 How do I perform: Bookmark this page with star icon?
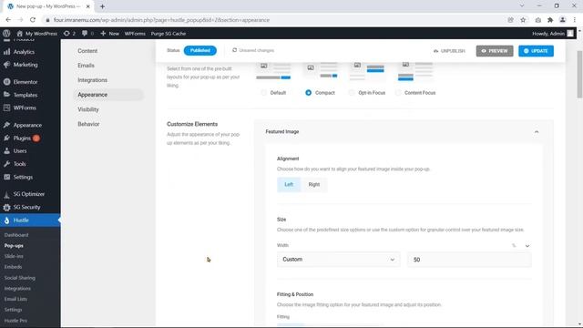click(x=523, y=20)
